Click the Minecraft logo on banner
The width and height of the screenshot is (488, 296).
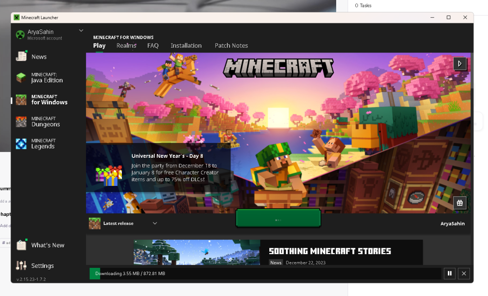[x=278, y=68]
